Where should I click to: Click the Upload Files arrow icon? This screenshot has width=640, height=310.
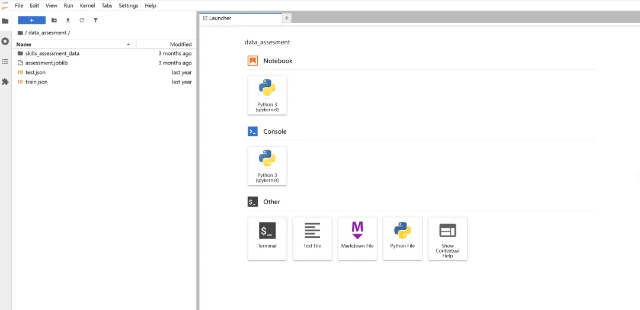coord(68,20)
